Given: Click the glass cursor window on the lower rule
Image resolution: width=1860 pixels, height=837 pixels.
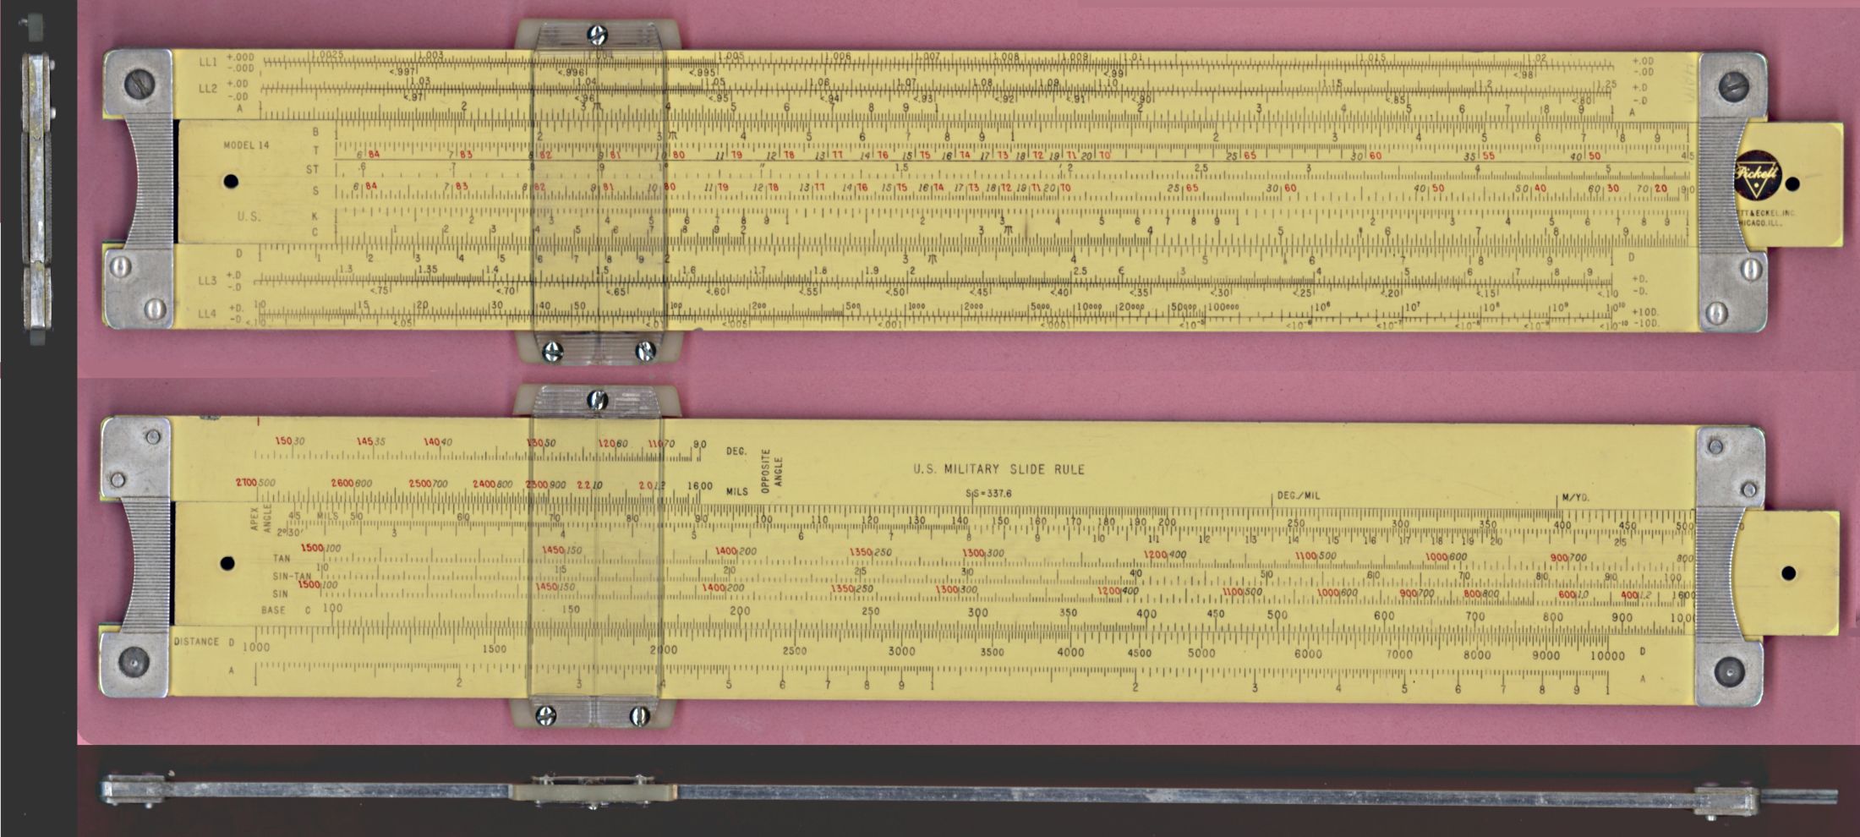Looking at the screenshot, I should coord(596,556).
